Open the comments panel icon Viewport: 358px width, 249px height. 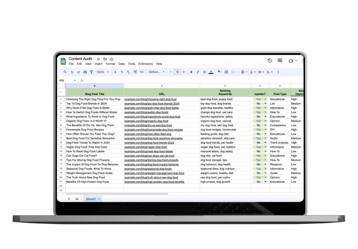(x=280, y=61)
